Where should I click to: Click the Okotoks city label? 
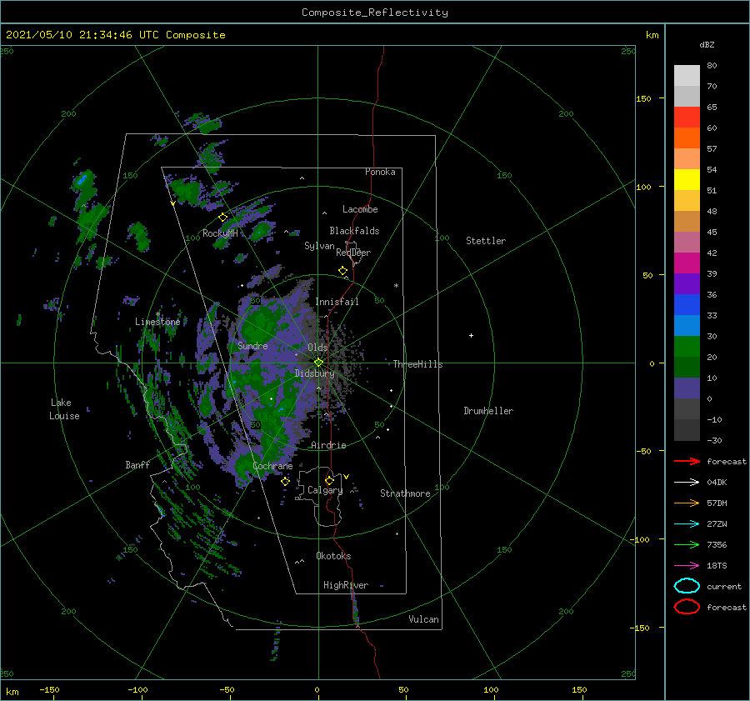click(x=333, y=556)
